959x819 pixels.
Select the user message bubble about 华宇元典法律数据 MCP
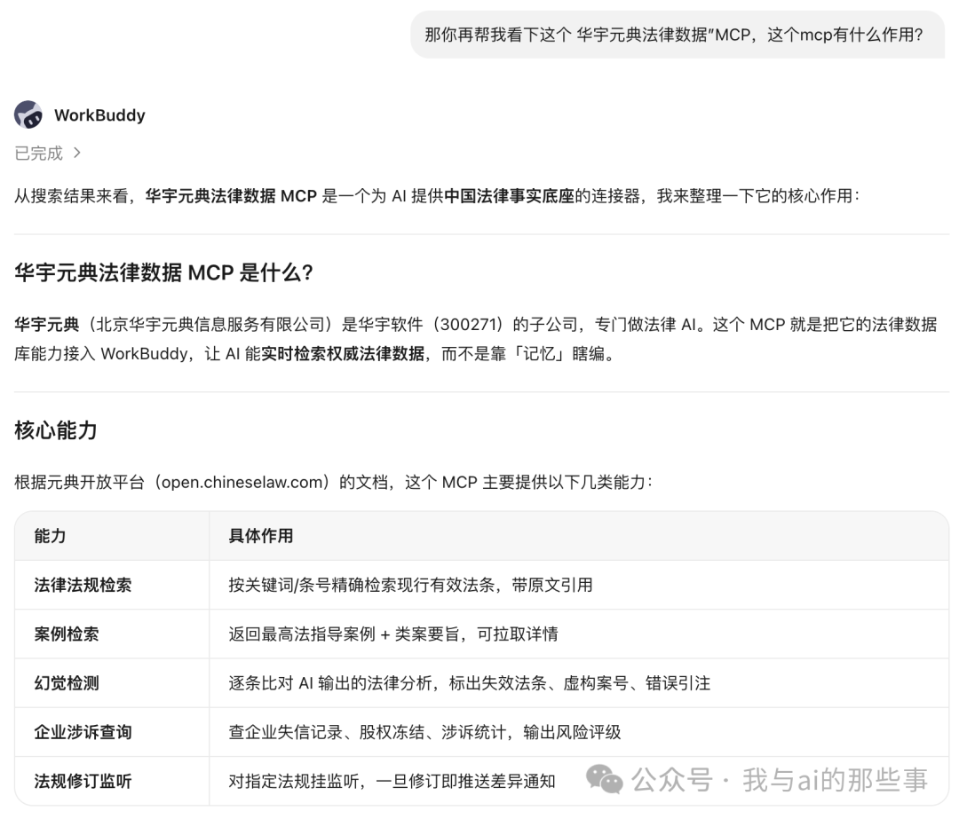678,35
